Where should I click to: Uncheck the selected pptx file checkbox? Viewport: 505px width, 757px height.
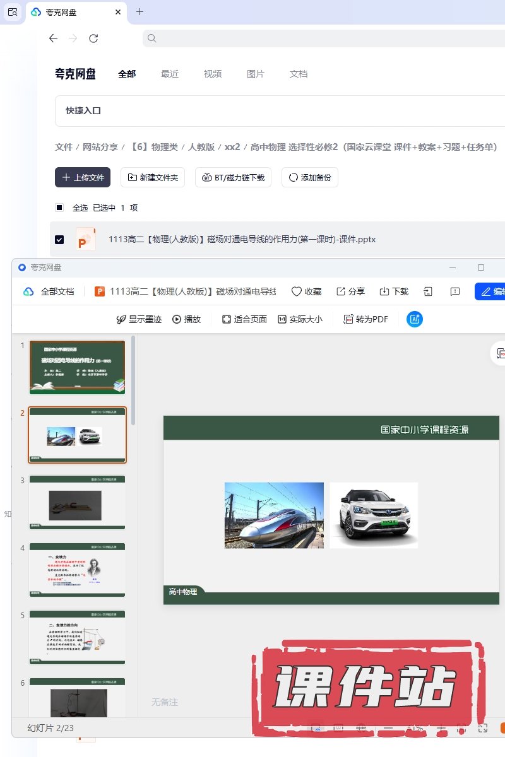(x=59, y=240)
